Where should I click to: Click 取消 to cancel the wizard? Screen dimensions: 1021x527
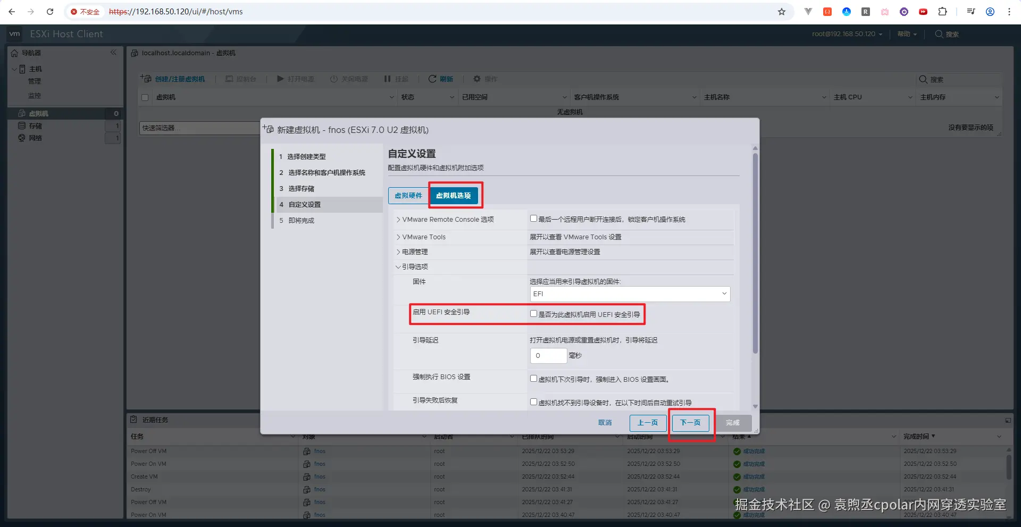pos(605,423)
